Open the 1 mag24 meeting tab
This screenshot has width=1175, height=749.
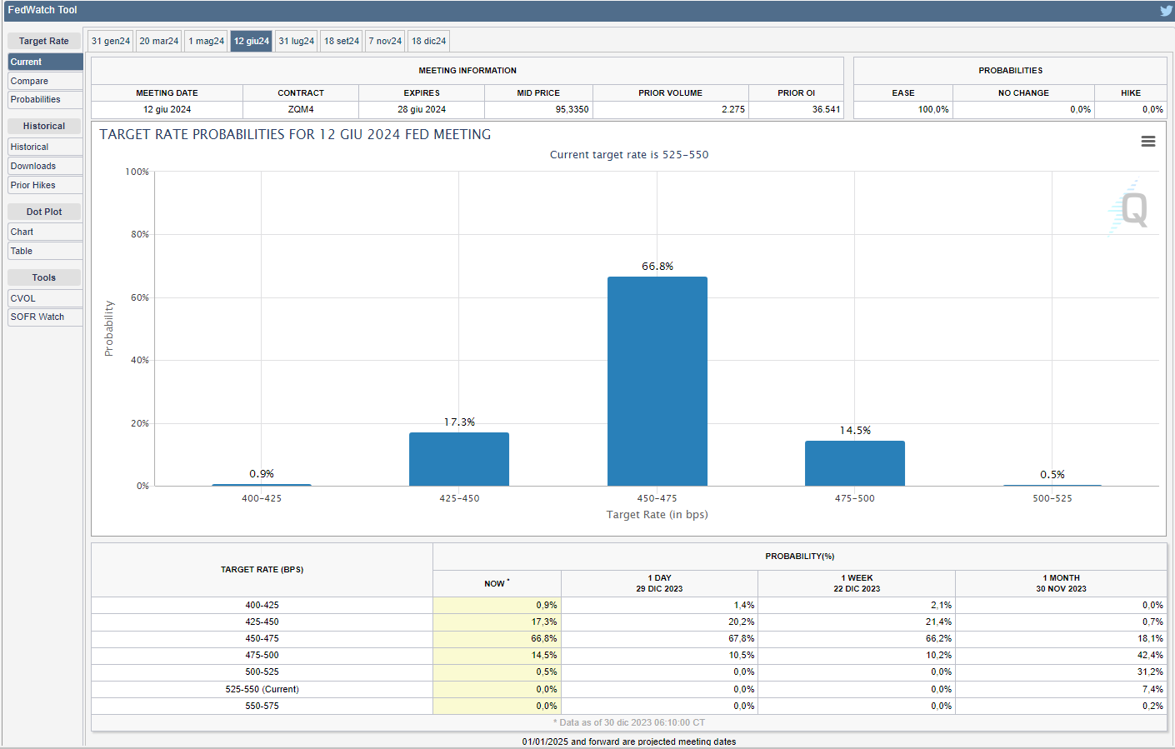click(206, 41)
